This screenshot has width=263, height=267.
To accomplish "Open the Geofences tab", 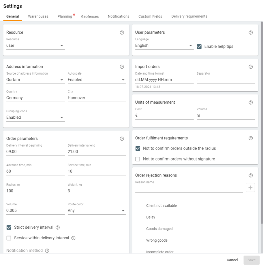I will coord(90,16).
